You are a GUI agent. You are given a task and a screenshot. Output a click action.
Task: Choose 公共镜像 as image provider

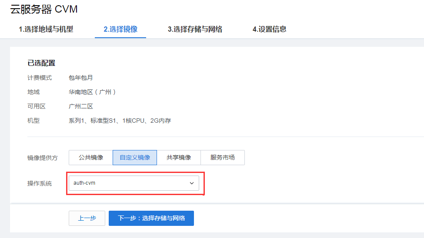[91, 157]
